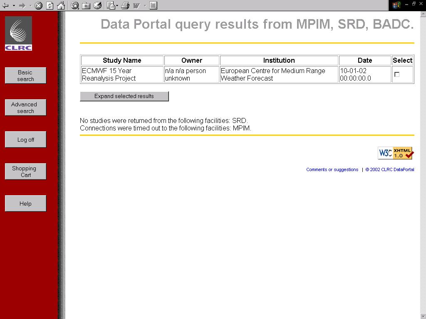Open the Basic search page
The height and width of the screenshot is (319, 426).
pyautogui.click(x=25, y=76)
